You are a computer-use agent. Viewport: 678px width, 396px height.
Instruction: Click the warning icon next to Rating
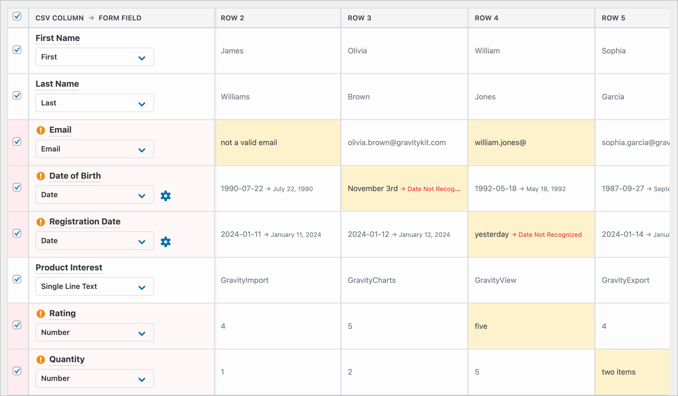pyautogui.click(x=41, y=313)
